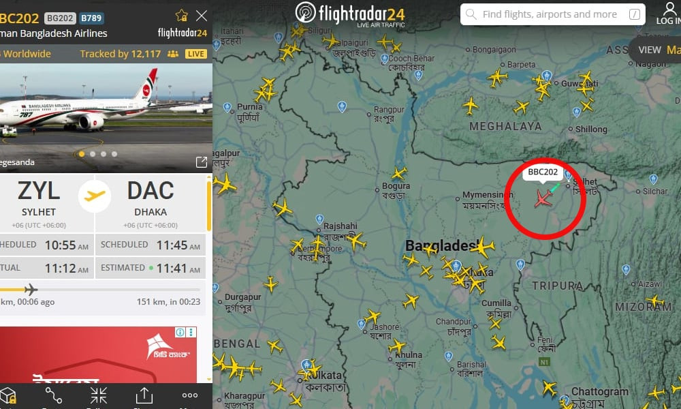This screenshot has height=409, width=681.
Task: Add BG202 to favorites with the star icon
Action: [x=182, y=16]
